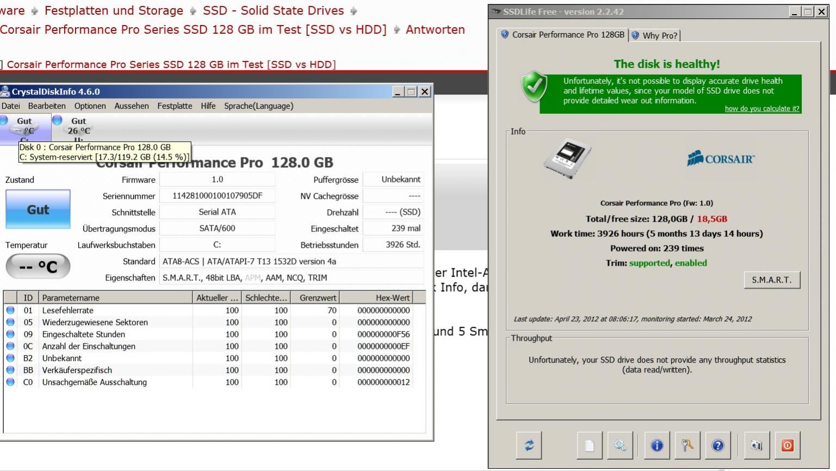Click the Eingeschaltet value 239 mal
Viewport: 836px width, 471px height.
393,228
